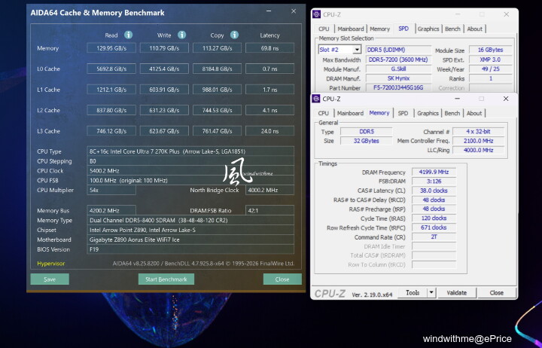Image resolution: width=542 pixels, height=348 pixels.
Task: Click CPU Clock value 5400.2 MHz
Action: 190,170
